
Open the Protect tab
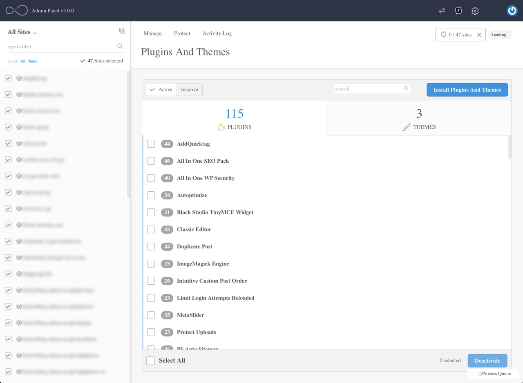(x=182, y=33)
